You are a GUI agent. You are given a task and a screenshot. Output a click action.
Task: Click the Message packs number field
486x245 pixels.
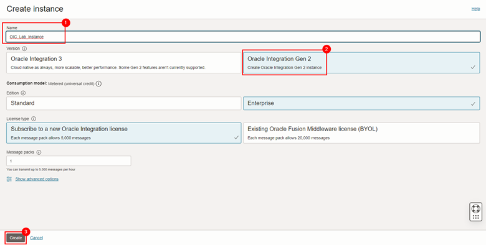coord(69,161)
